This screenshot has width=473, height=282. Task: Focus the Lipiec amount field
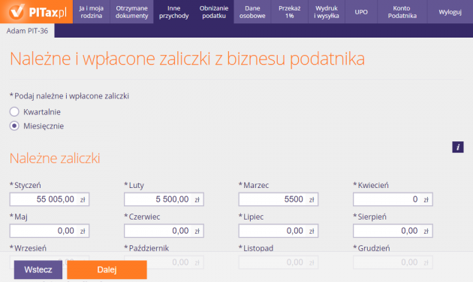(278, 231)
